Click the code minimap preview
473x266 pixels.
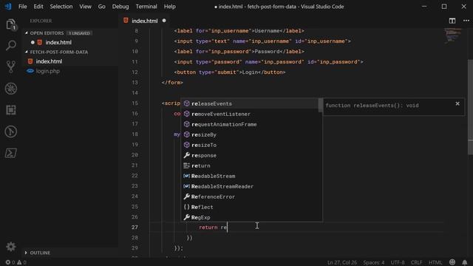coord(453,35)
